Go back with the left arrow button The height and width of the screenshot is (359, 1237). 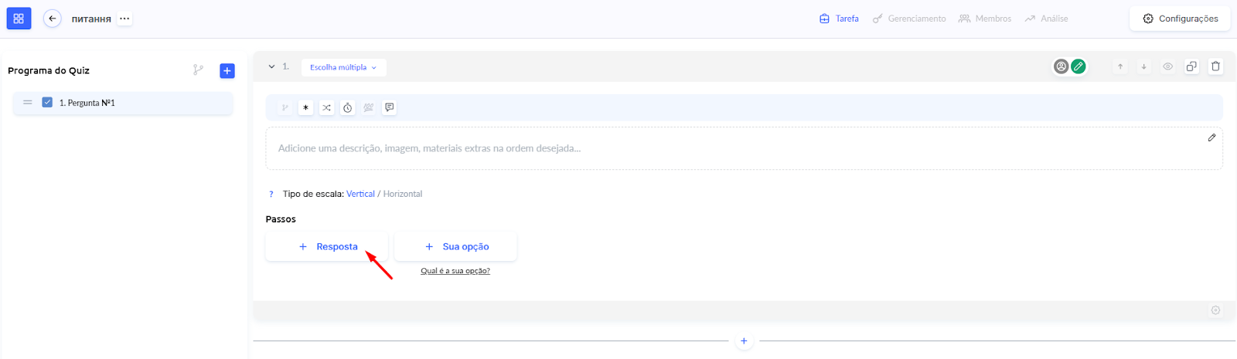click(x=52, y=19)
